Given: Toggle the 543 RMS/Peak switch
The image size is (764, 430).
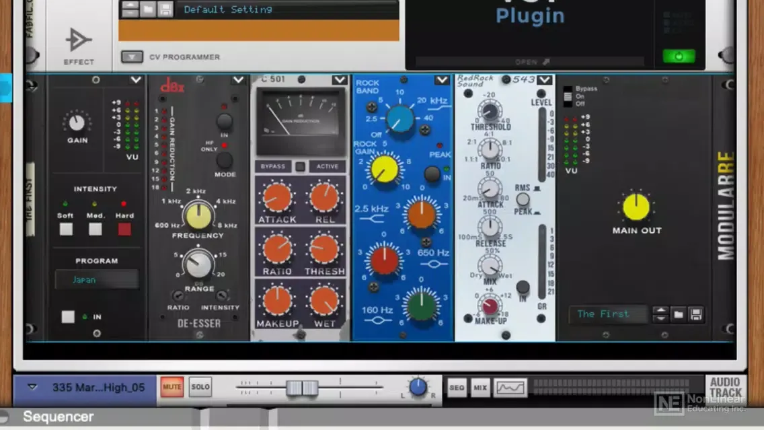Looking at the screenshot, I should (523, 199).
